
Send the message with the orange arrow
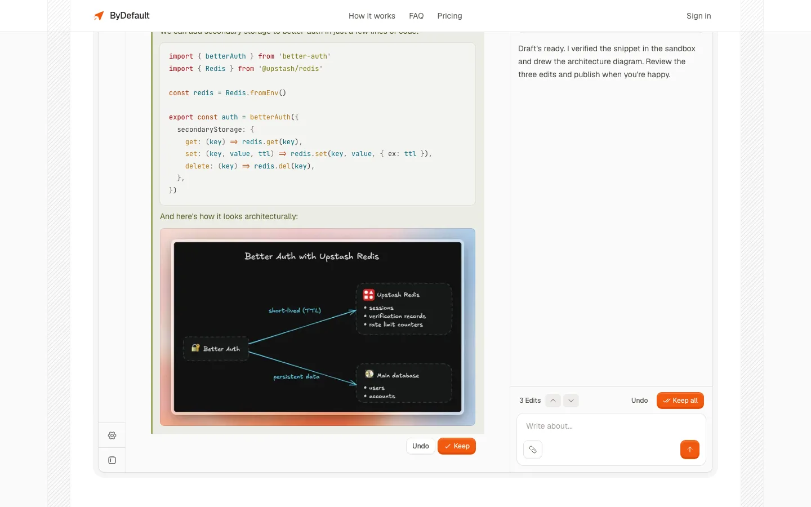click(690, 450)
